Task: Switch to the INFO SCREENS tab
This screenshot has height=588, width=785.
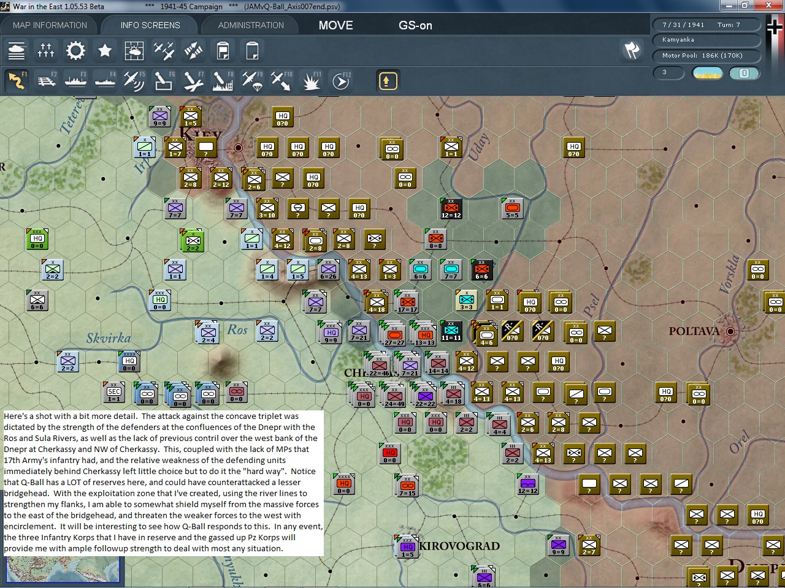Action: pos(150,25)
